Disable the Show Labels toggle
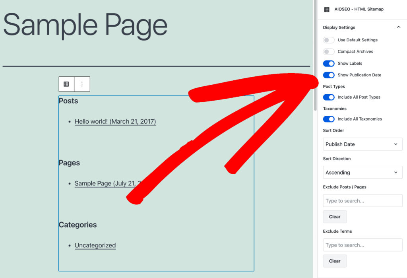This screenshot has width=407, height=278. [x=329, y=63]
